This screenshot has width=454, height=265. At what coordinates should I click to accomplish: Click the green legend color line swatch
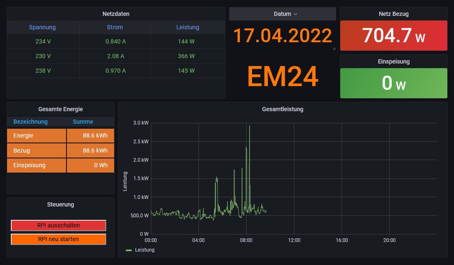point(129,250)
